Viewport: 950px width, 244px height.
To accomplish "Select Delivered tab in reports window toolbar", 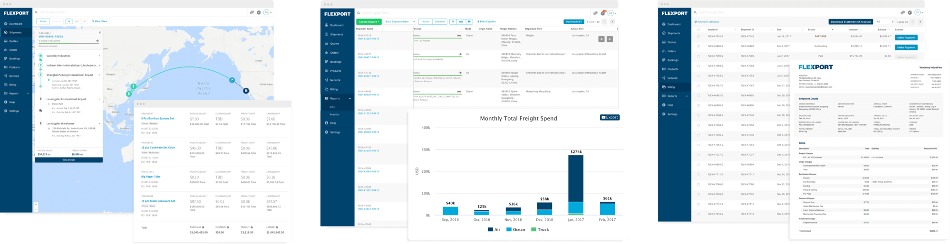I will pos(440,21).
